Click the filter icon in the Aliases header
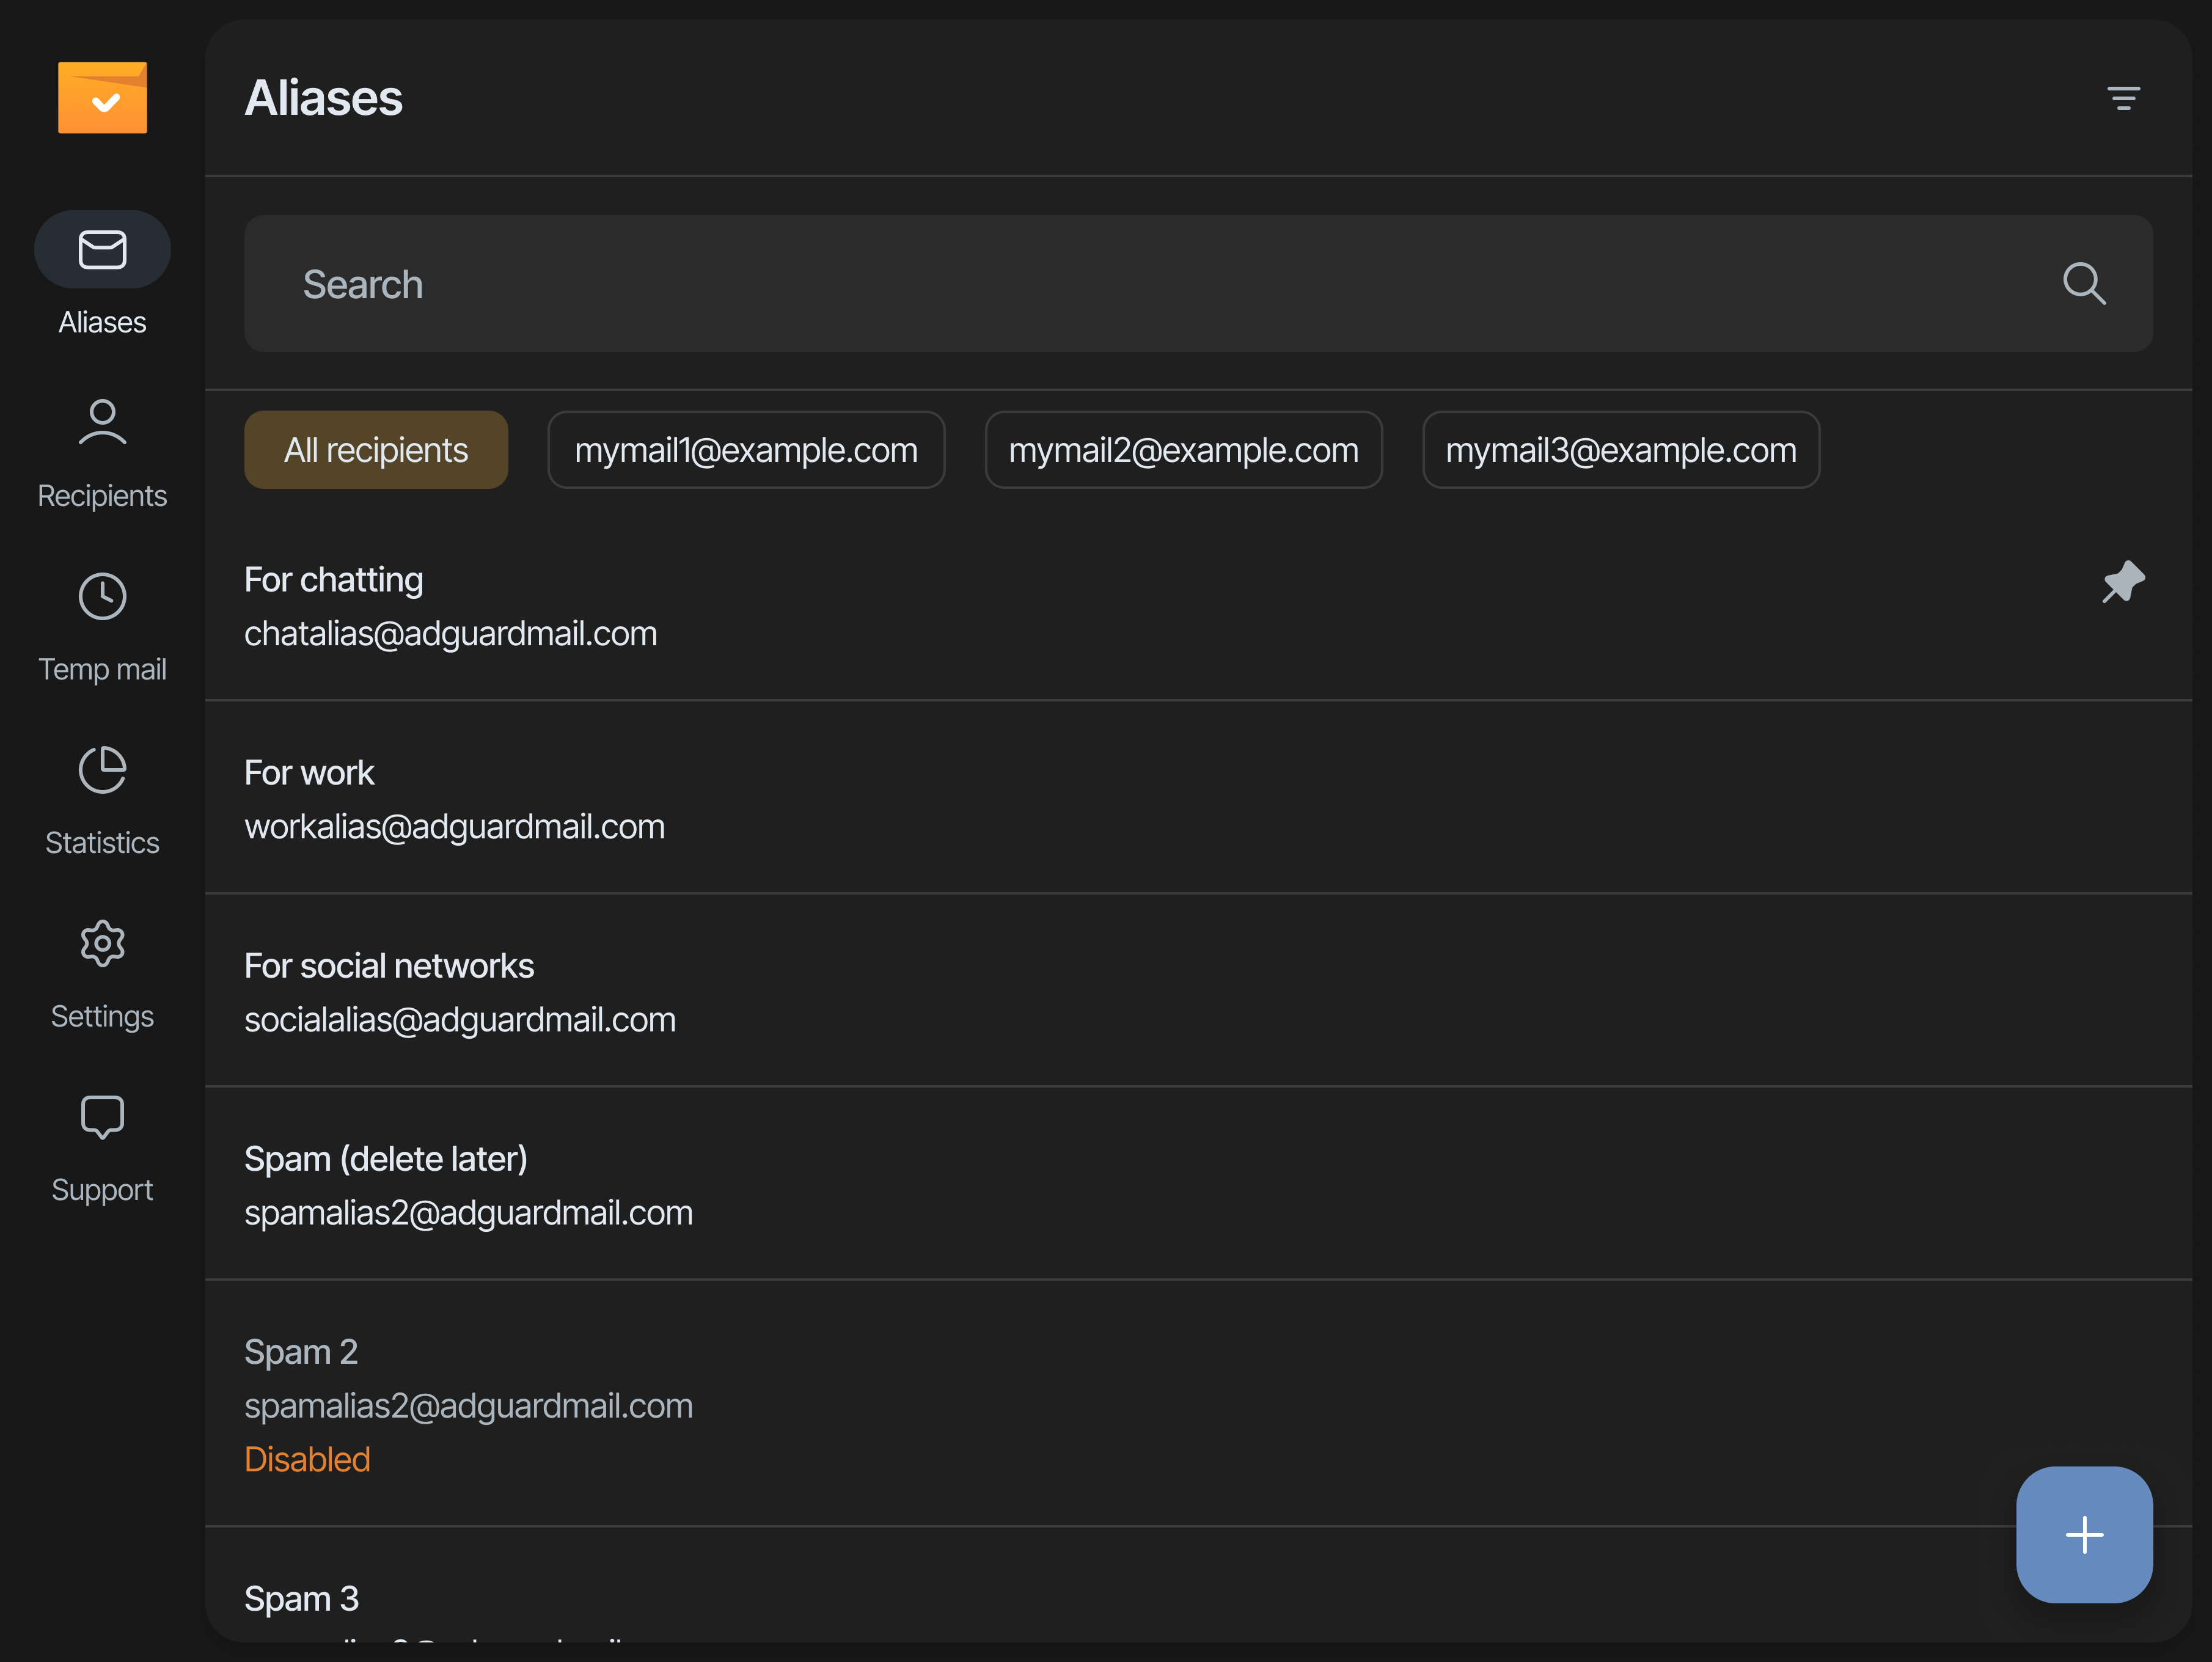The width and height of the screenshot is (2212, 1662). click(x=2122, y=98)
